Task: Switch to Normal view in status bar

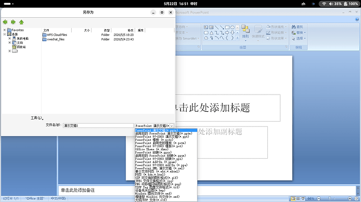Action: [x=293, y=198]
